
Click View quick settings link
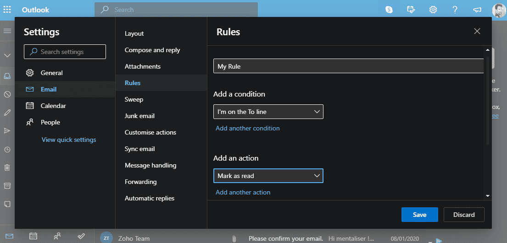point(69,140)
